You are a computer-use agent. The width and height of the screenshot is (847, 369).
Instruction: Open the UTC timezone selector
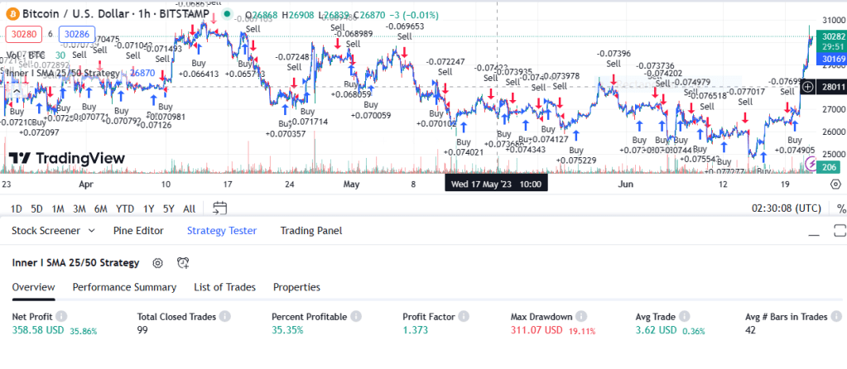click(786, 208)
